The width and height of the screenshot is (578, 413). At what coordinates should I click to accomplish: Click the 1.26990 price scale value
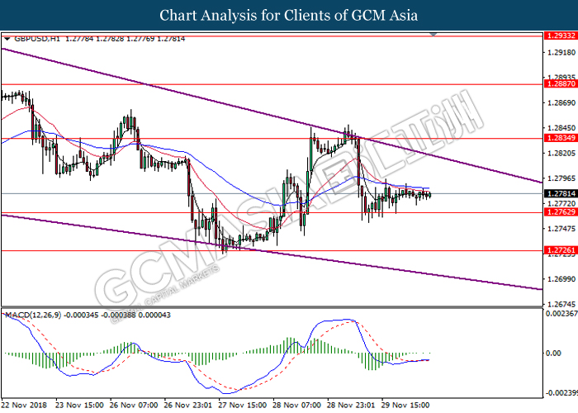pos(561,279)
